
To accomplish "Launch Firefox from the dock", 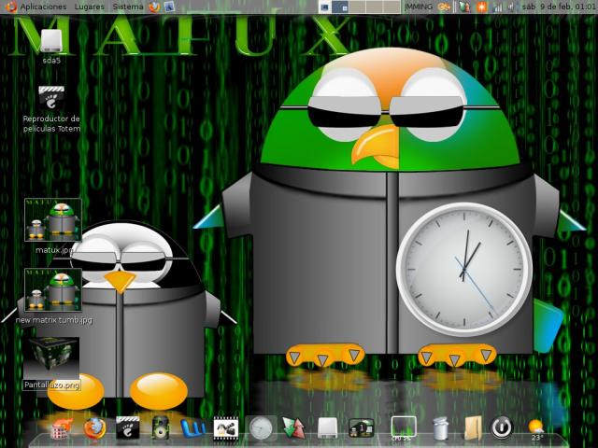I will tap(94, 427).
